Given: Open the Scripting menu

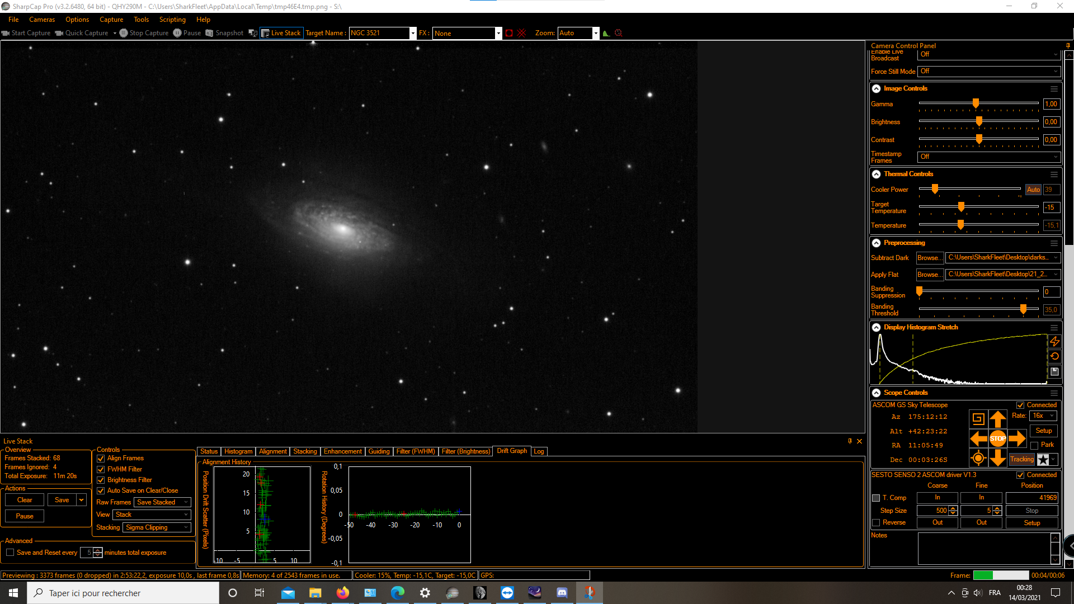Looking at the screenshot, I should pyautogui.click(x=172, y=20).
